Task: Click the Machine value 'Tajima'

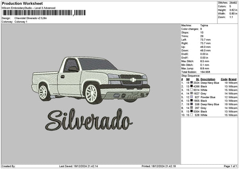Action: click(204, 26)
